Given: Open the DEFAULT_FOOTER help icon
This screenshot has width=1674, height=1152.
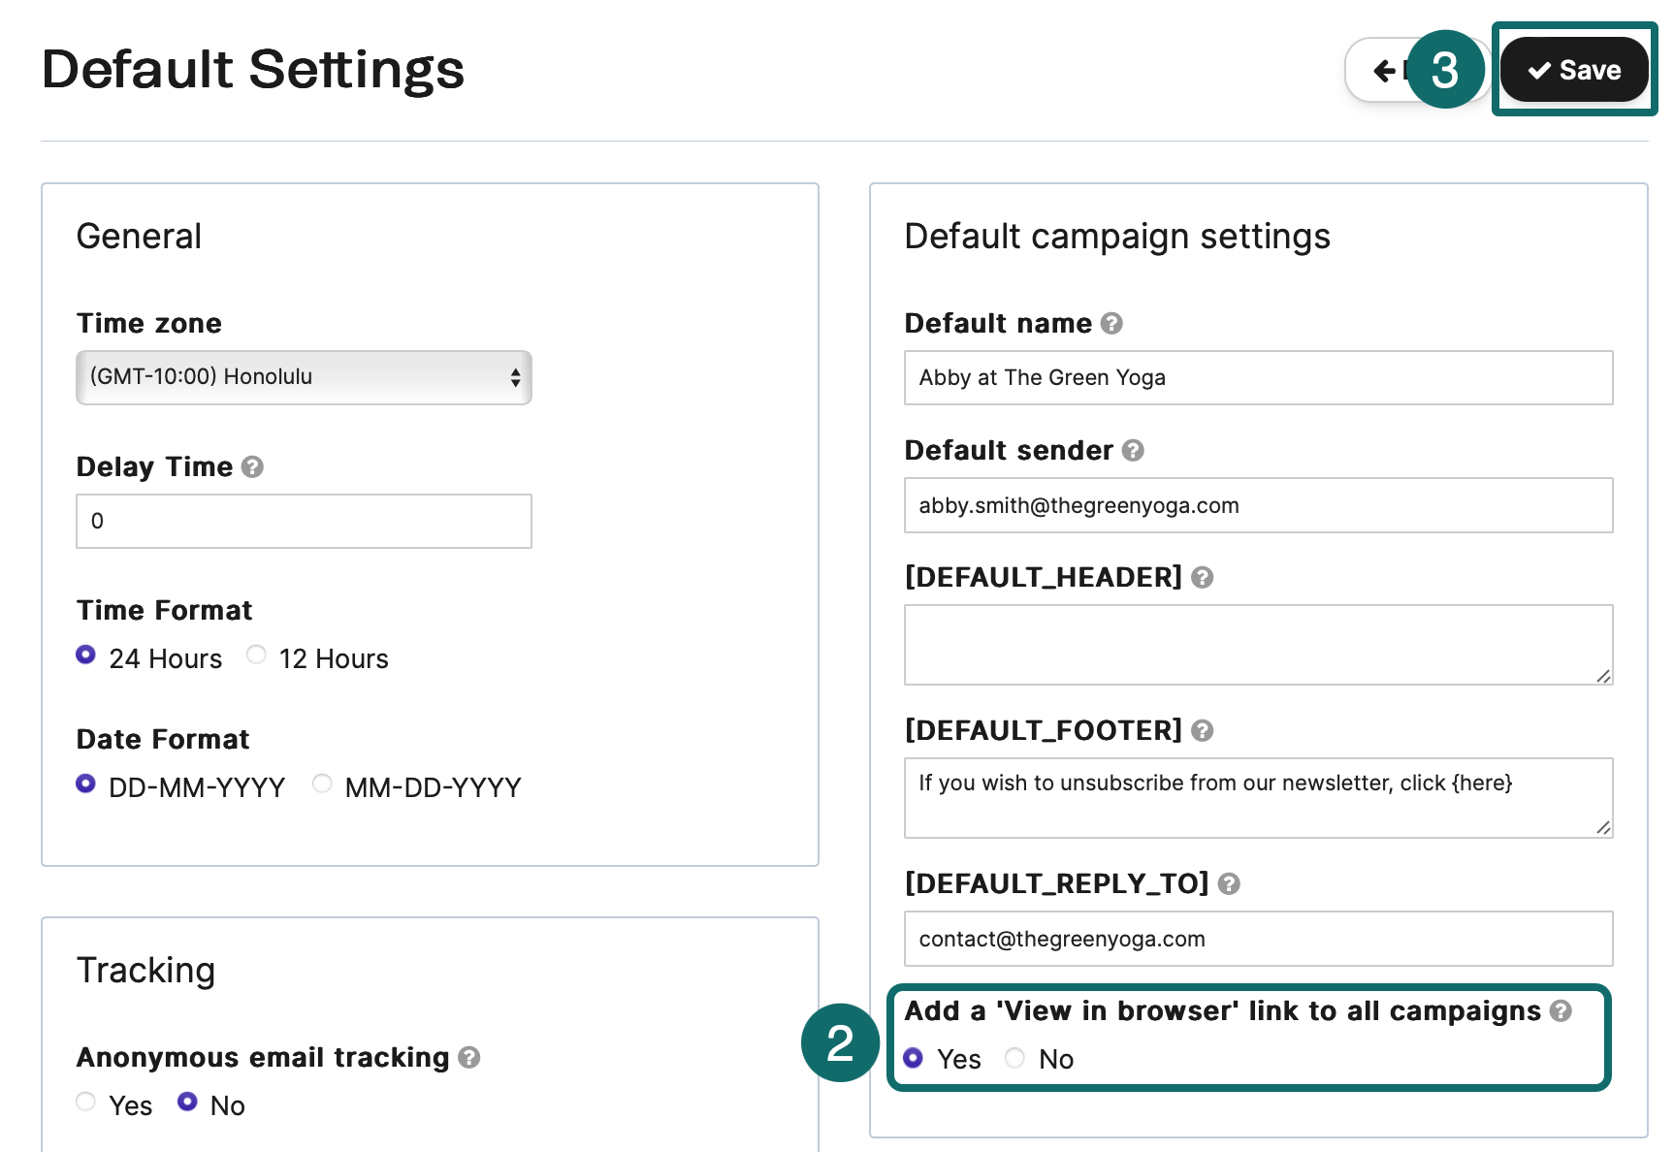Looking at the screenshot, I should tap(1203, 730).
